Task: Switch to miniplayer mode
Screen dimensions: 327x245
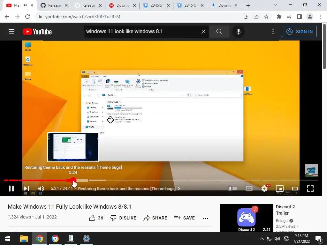Action: click(x=280, y=189)
